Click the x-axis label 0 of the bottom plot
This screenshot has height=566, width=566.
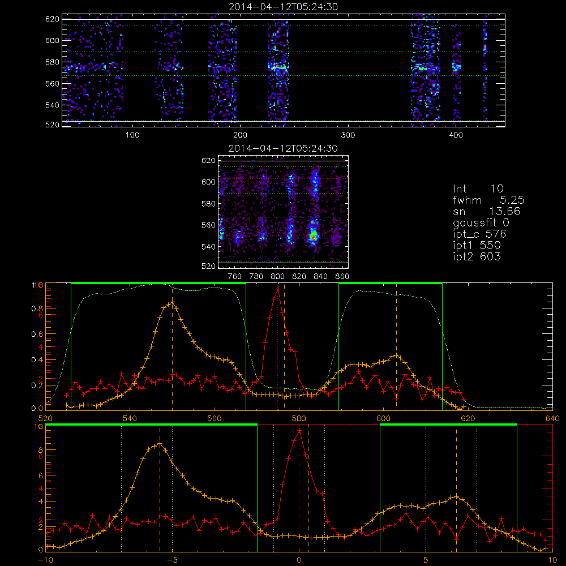point(299,560)
